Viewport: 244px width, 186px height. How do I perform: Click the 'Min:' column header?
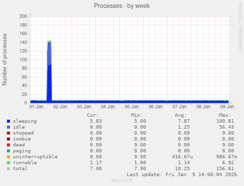(x=137, y=115)
